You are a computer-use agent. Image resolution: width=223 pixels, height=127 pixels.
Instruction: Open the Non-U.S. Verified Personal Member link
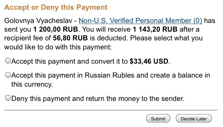(140, 21)
